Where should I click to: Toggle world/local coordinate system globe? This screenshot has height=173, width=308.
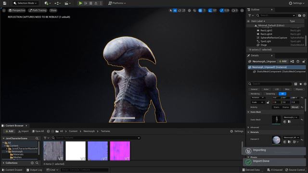(x=189, y=11)
